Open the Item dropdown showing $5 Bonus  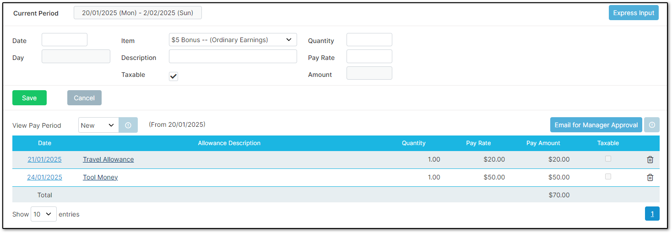[x=233, y=40]
